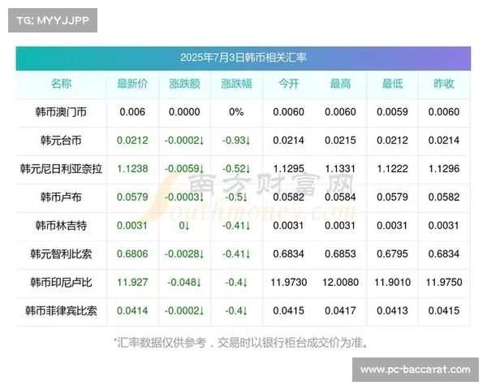The image size is (487, 390).
Task: Click latest price 0.006 for 韩币澳门币
Action: tap(132, 112)
